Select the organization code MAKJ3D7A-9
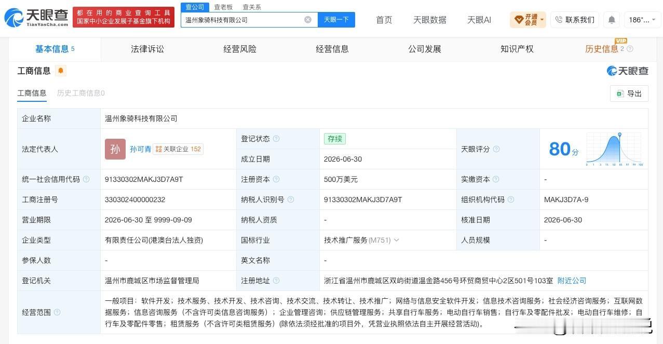 pyautogui.click(x=566, y=200)
